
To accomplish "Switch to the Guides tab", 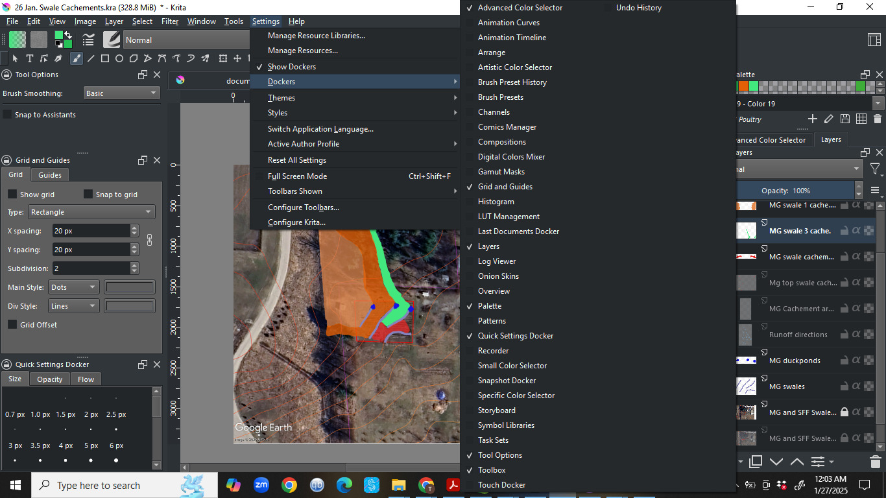I will point(50,175).
